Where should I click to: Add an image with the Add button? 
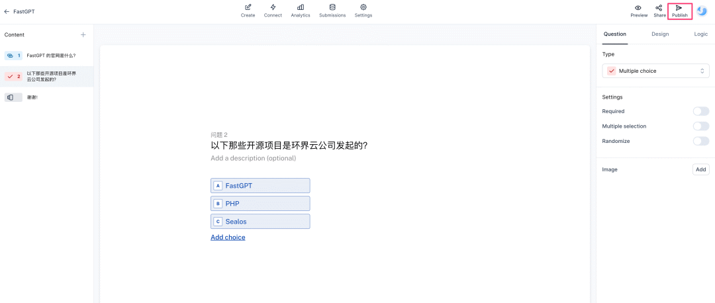coord(701,169)
